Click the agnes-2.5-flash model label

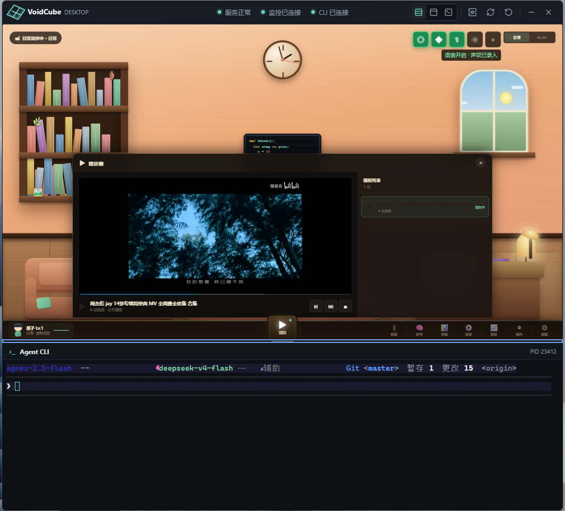click(39, 368)
